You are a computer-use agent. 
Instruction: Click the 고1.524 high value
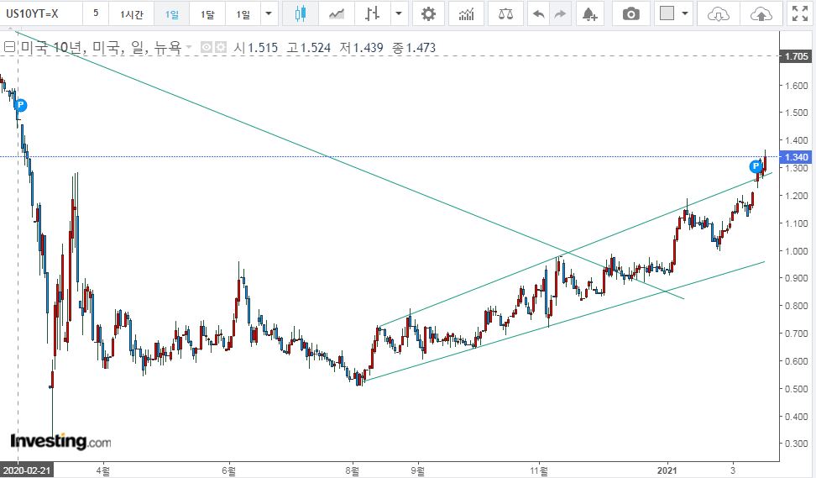309,47
